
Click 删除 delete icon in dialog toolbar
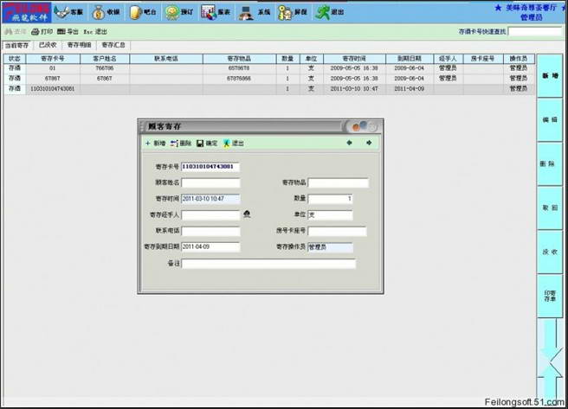(x=180, y=144)
